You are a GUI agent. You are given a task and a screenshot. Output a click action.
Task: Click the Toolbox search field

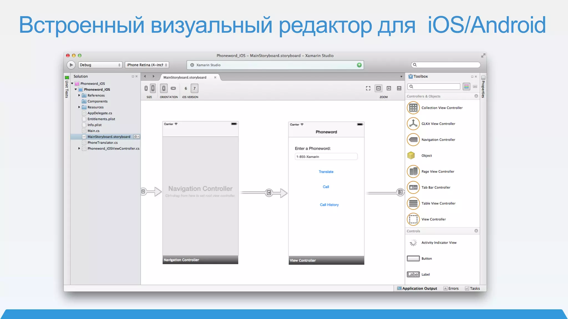pos(434,87)
